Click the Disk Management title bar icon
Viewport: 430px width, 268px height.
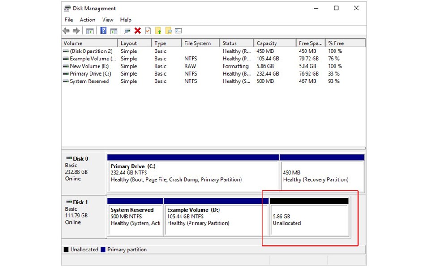67,9
